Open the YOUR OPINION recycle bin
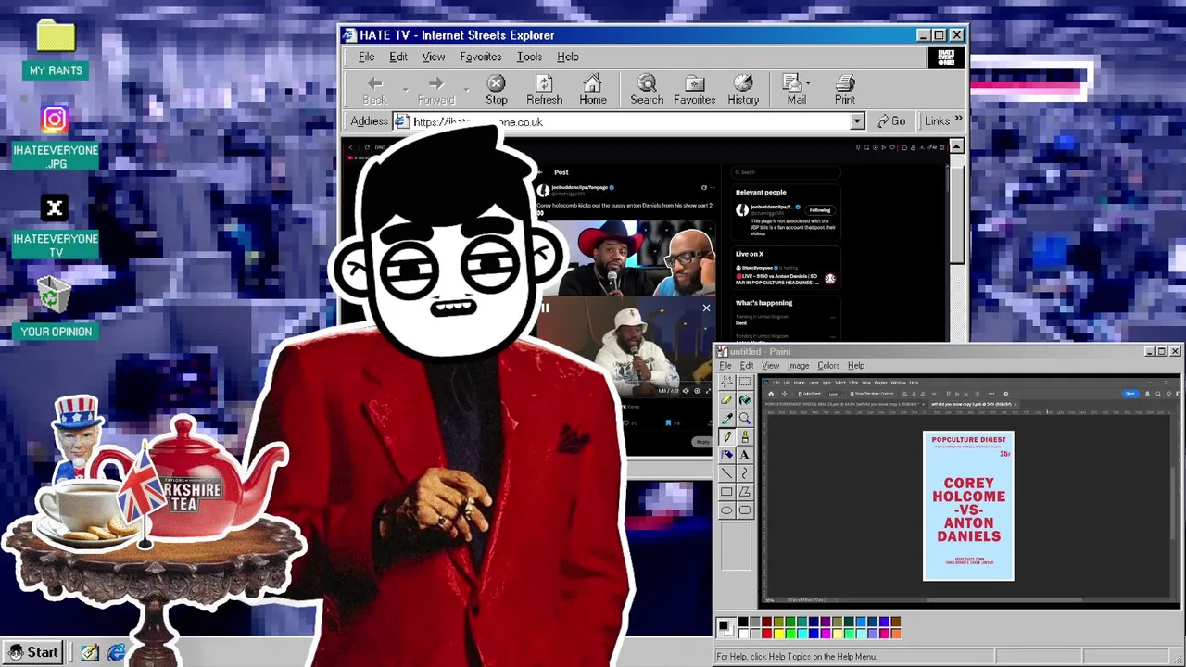The width and height of the screenshot is (1186, 667). click(x=56, y=308)
